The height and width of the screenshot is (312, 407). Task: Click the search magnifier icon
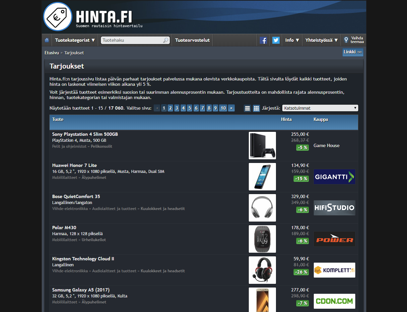click(166, 40)
